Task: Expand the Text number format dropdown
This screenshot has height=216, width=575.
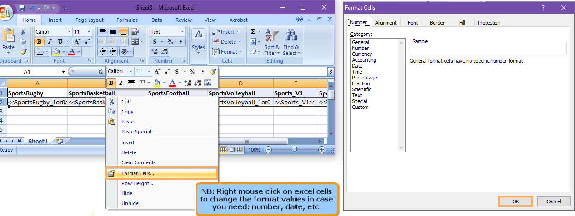Action: click(x=182, y=32)
